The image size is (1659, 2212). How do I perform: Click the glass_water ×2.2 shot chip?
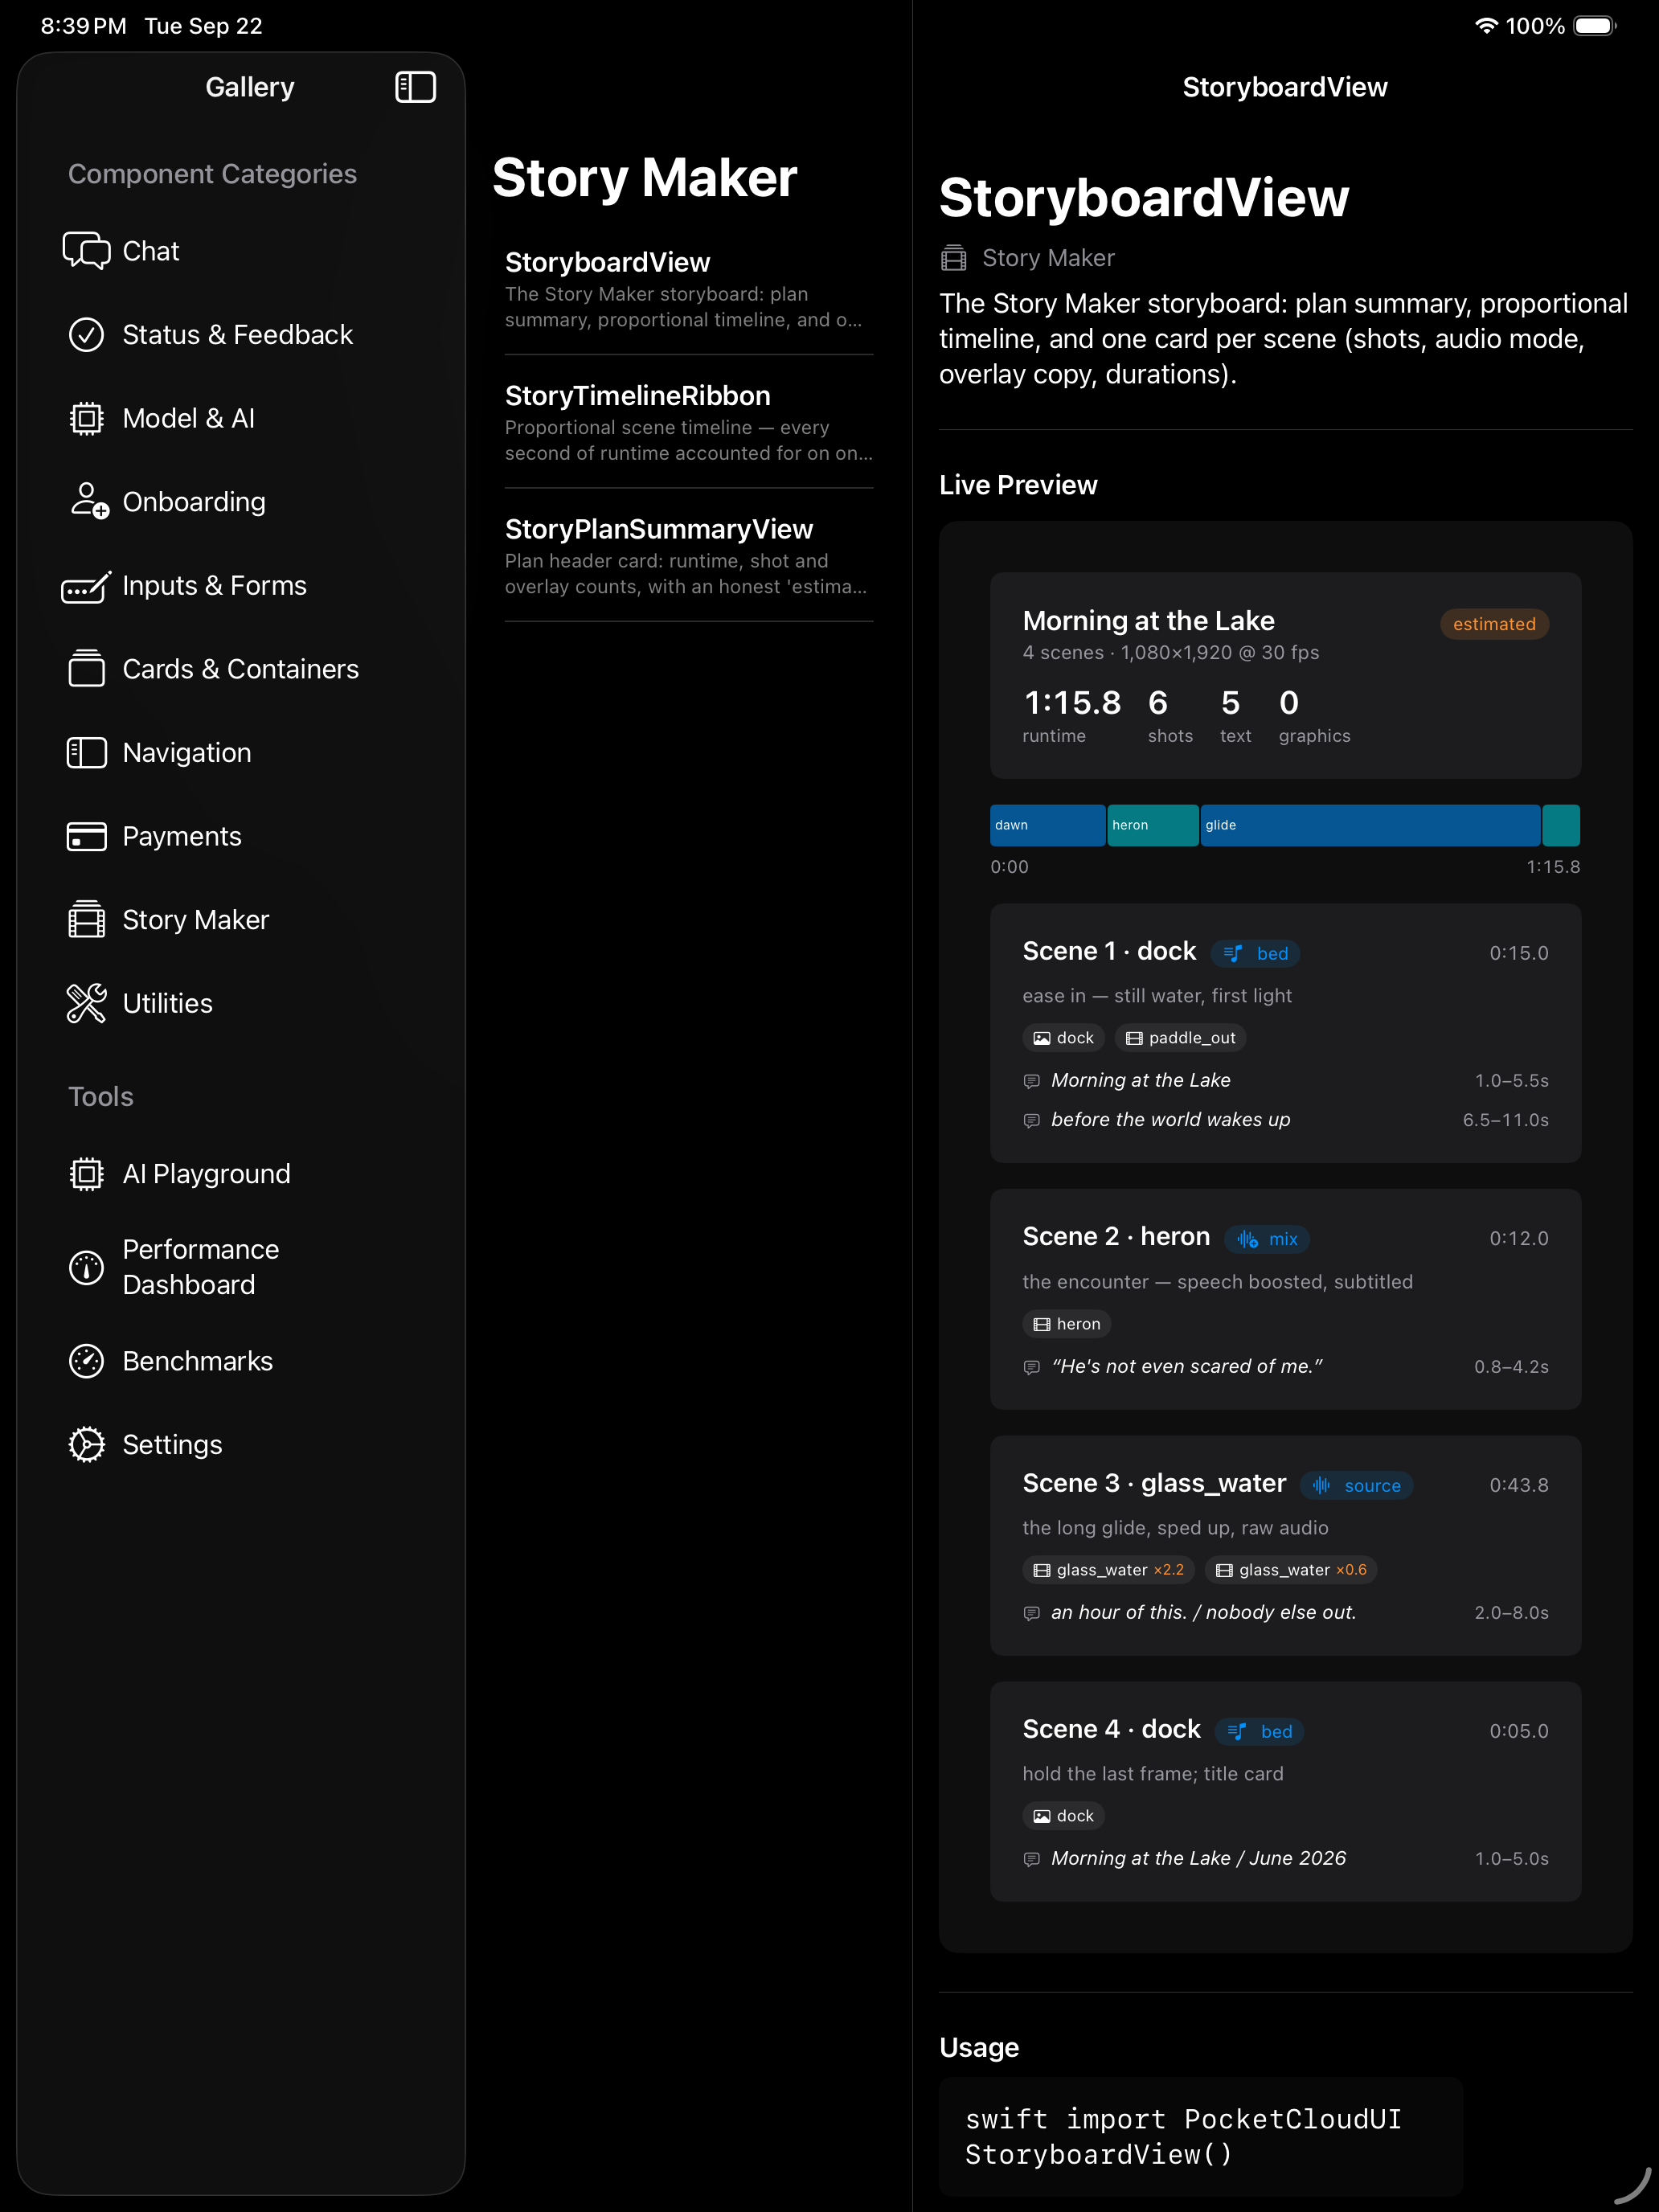[1108, 1570]
